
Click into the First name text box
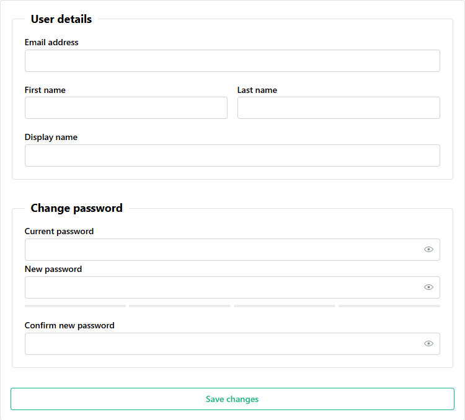coord(126,108)
